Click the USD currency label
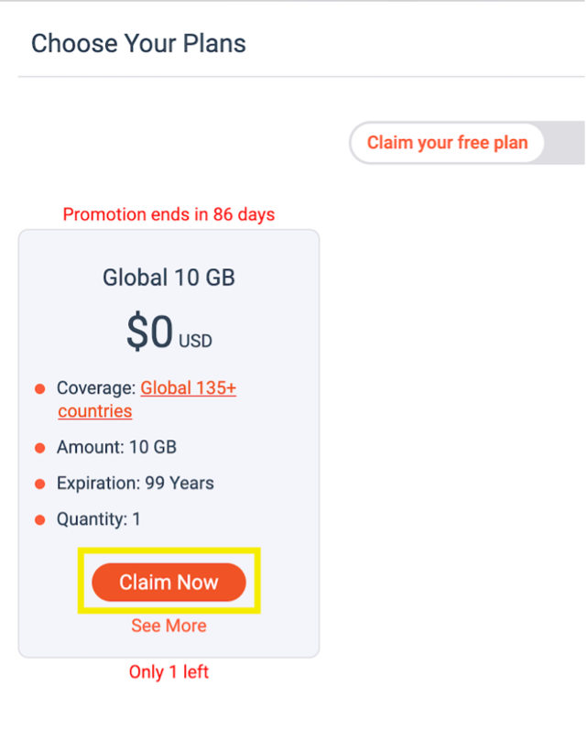The image size is (587, 730). pyautogui.click(x=195, y=342)
